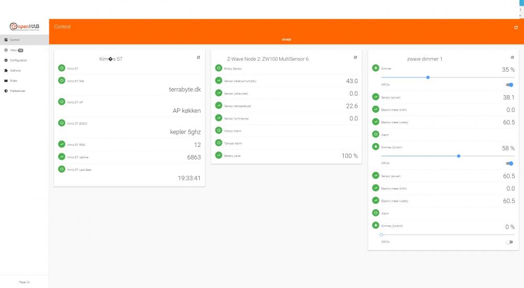Image resolution: width=524 pixels, height=288 pixels.
Task: Open the Inbox menu item
Action: click(x=14, y=50)
